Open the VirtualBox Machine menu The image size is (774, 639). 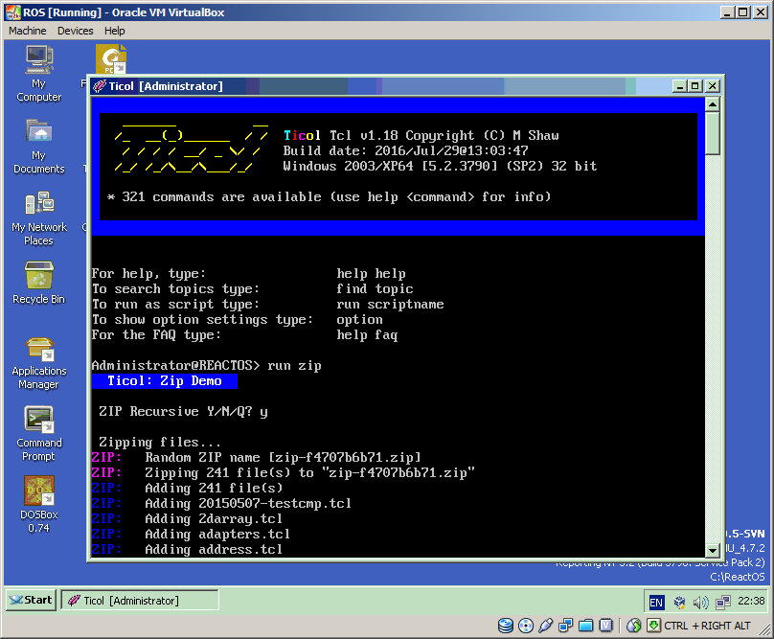click(28, 31)
